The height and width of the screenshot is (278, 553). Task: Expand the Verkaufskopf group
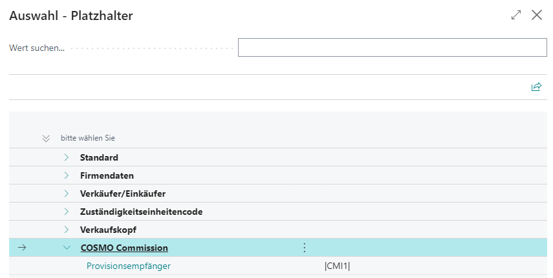tap(67, 230)
